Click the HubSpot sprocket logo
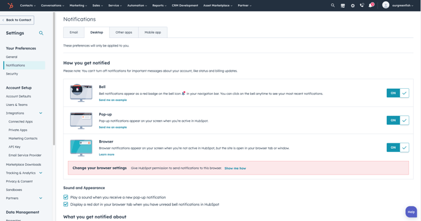 pyautogui.click(x=10, y=6)
